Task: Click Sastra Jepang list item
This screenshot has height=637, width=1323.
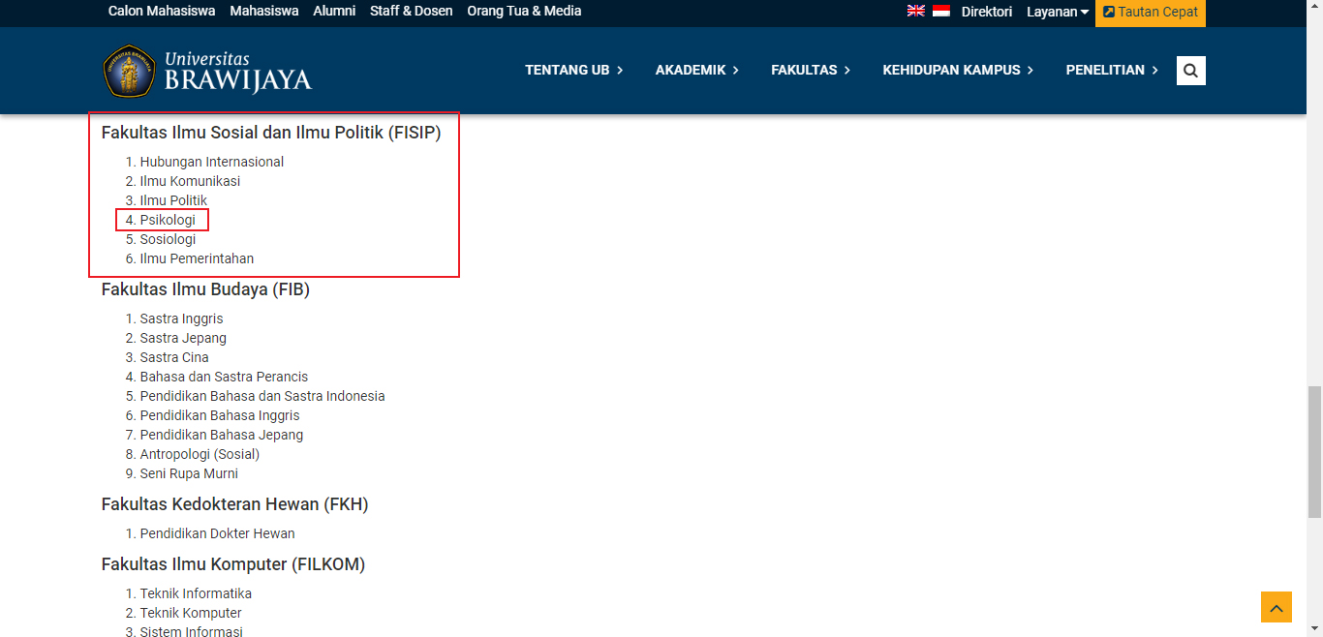Action: (x=183, y=338)
